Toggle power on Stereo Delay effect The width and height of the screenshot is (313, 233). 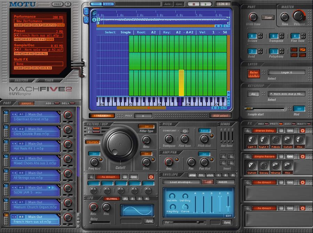[302, 131]
